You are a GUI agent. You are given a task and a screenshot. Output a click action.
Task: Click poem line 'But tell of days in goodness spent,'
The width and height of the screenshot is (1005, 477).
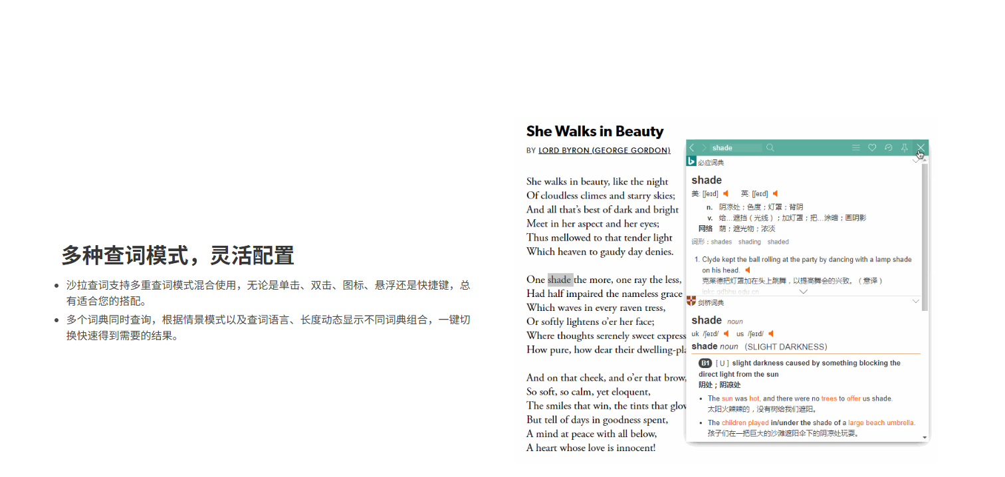597,420
